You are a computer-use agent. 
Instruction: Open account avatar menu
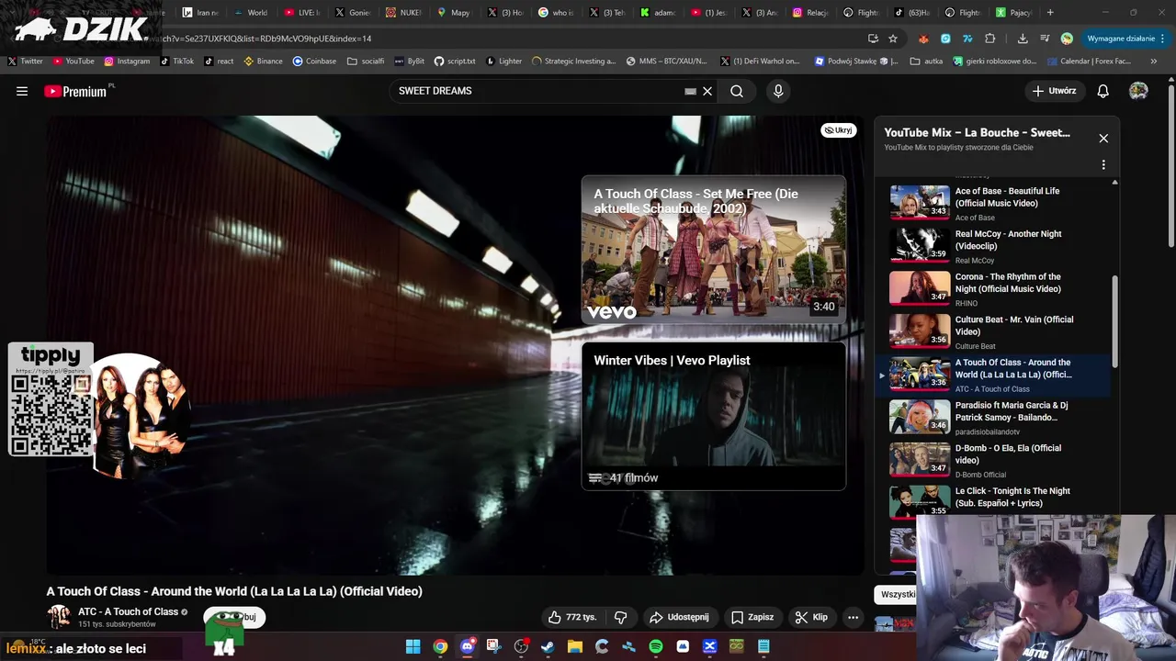click(x=1138, y=91)
